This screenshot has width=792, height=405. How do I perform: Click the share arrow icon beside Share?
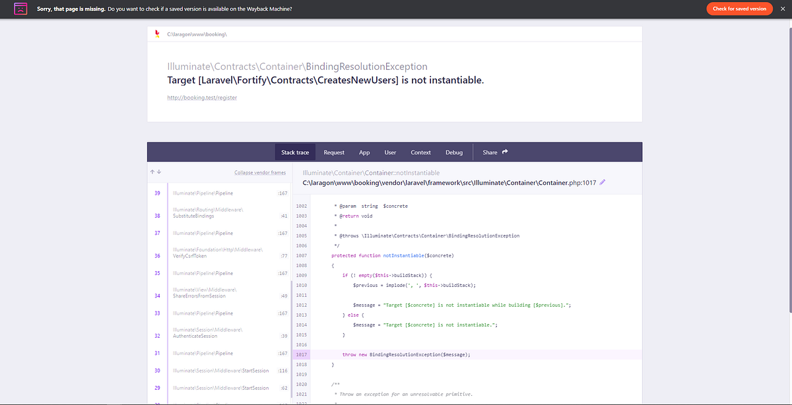506,152
